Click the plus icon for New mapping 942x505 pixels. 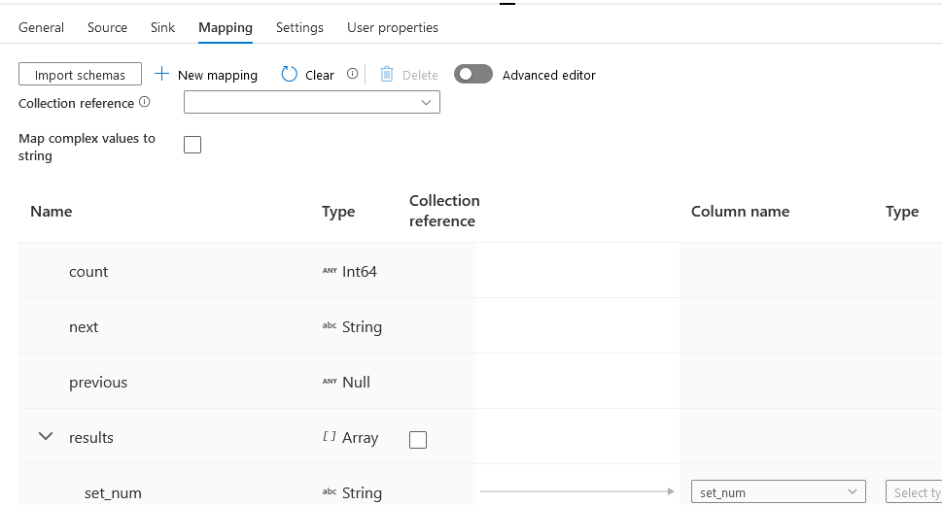(162, 74)
